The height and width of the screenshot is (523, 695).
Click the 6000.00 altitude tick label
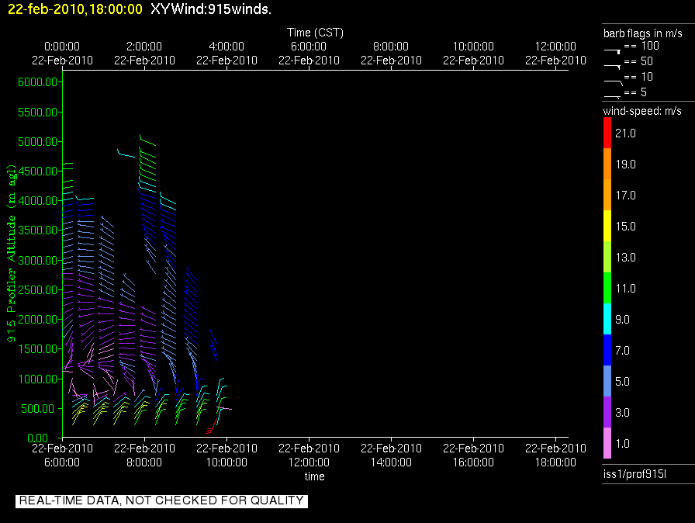pos(36,82)
